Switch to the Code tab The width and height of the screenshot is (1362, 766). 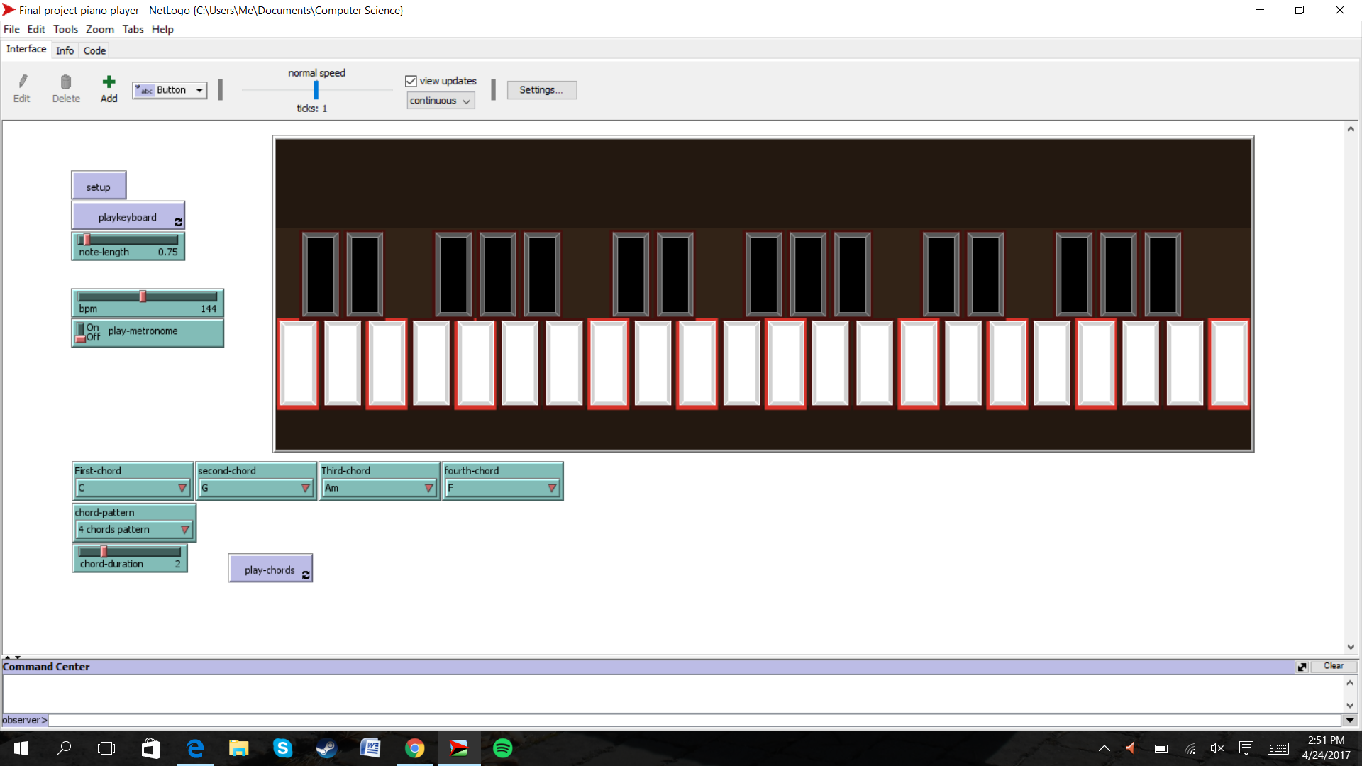[94, 50]
